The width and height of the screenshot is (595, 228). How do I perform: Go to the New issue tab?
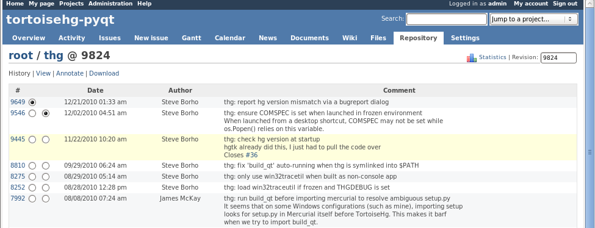click(x=151, y=38)
